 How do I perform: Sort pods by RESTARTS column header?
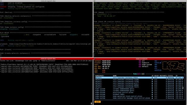tap(163, 76)
